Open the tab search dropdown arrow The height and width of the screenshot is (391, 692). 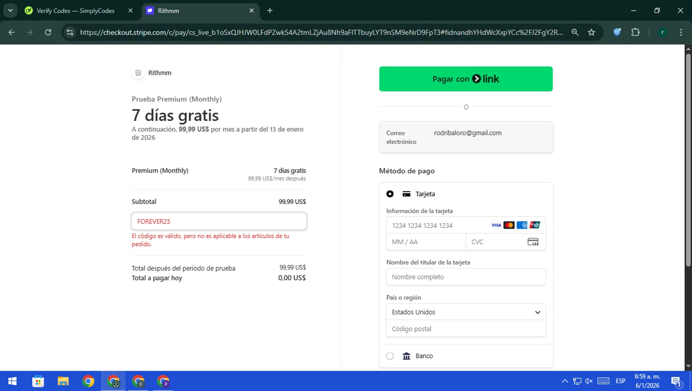click(x=10, y=11)
